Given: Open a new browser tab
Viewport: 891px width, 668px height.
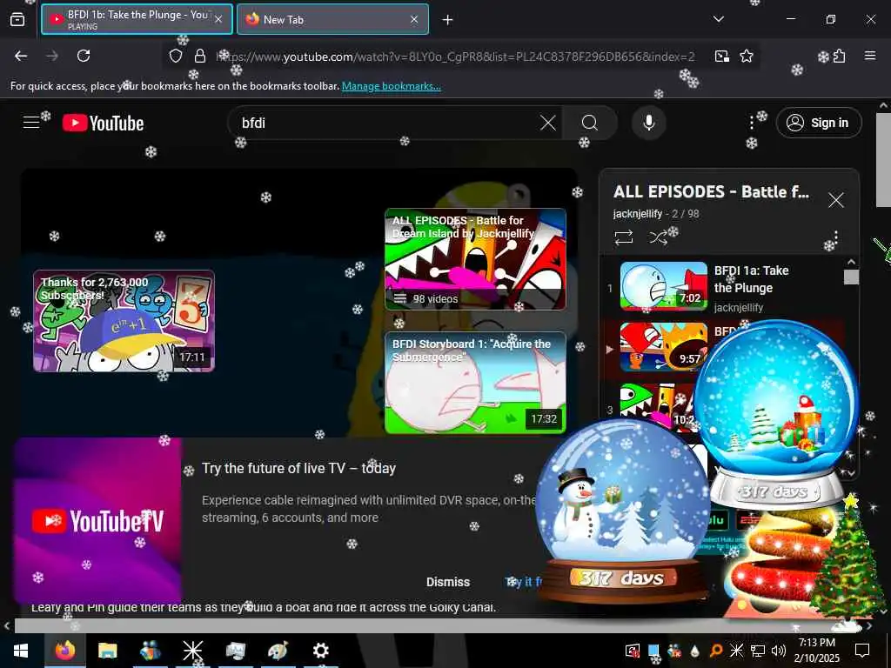Looking at the screenshot, I should [448, 20].
